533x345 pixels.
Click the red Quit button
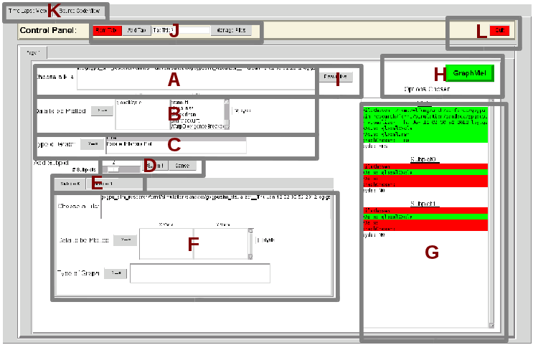[499, 30]
